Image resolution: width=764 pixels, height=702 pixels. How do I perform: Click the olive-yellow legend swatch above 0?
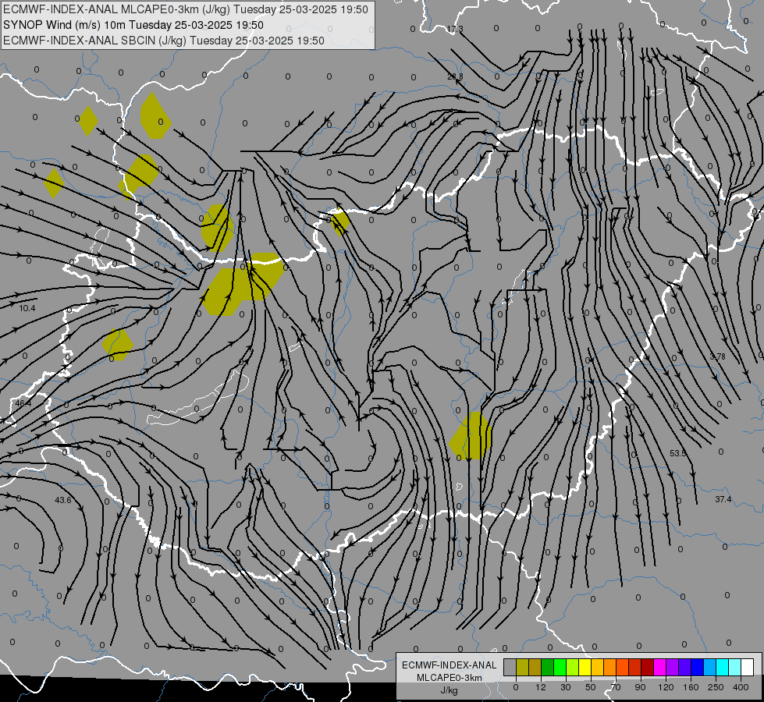coord(523,667)
